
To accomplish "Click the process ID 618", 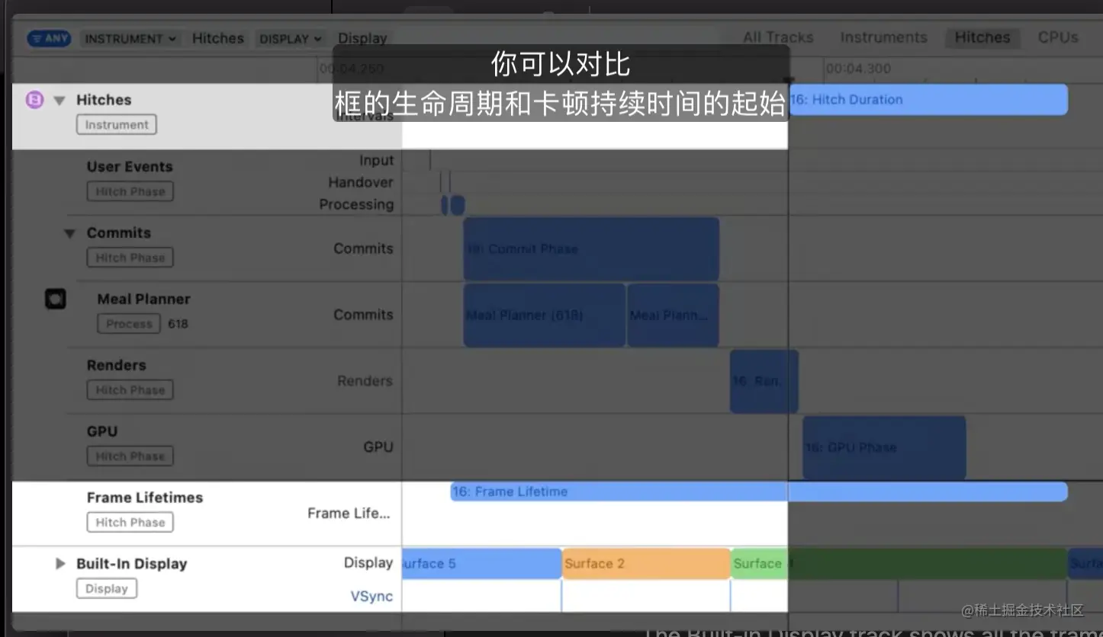I will 178,324.
